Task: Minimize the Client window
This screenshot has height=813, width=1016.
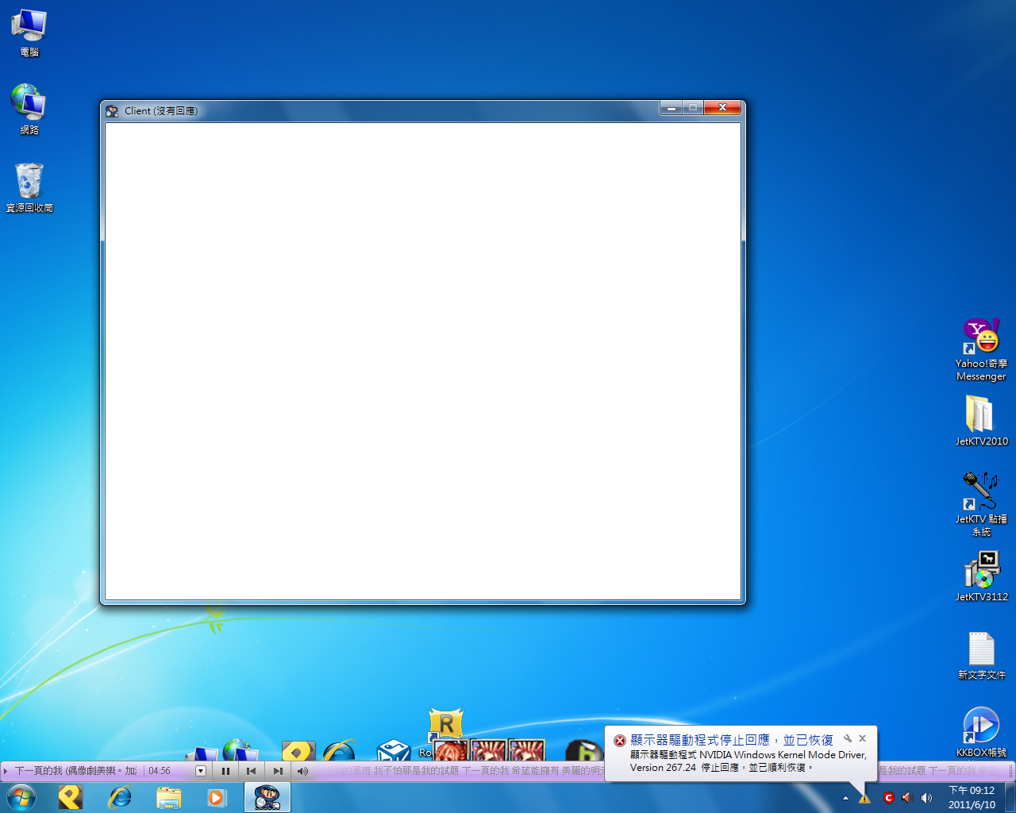Action: (671, 108)
